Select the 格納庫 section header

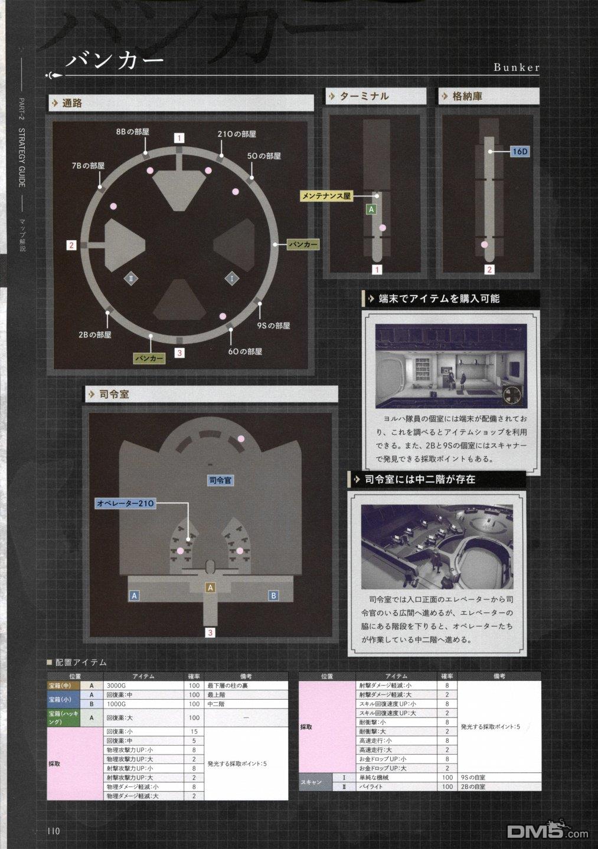(467, 96)
